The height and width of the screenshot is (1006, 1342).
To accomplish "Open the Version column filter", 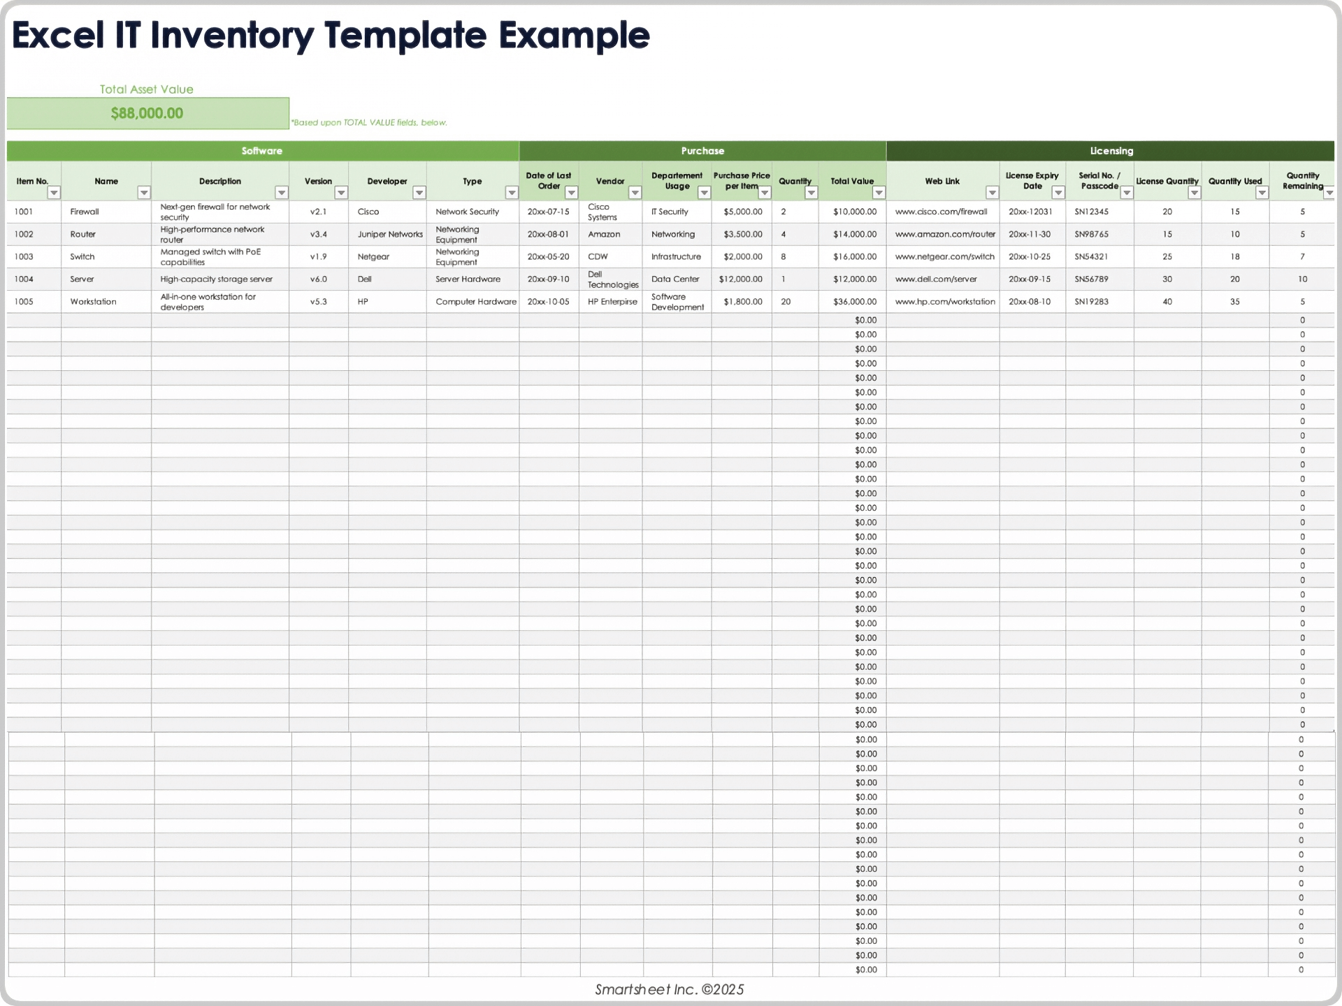I will tap(342, 193).
